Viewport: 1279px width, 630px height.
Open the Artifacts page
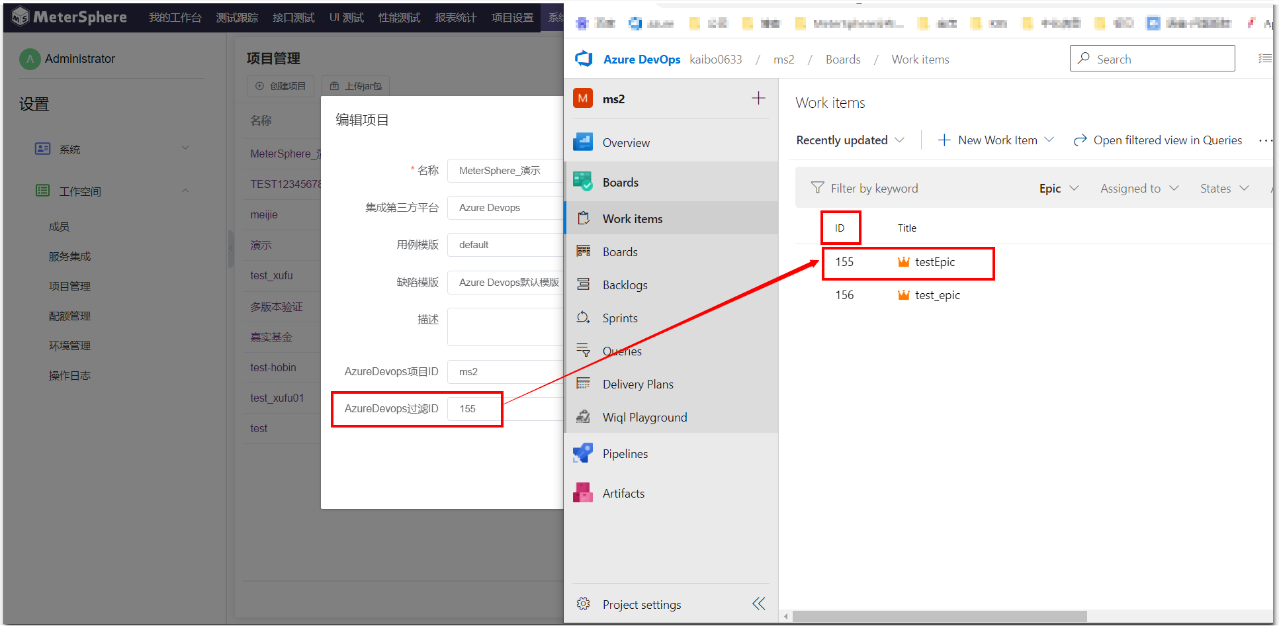623,493
